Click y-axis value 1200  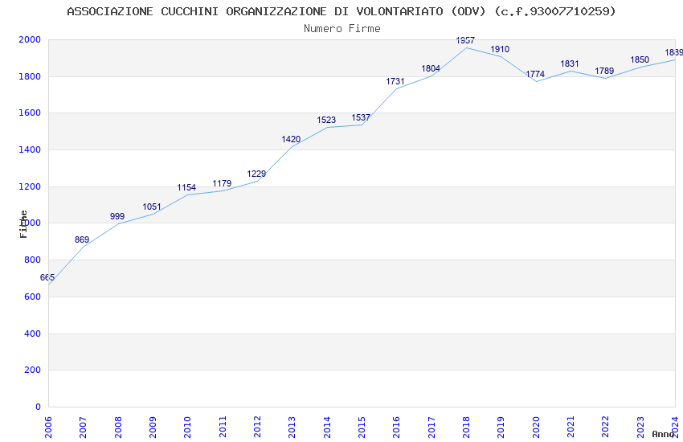[x=30, y=186]
